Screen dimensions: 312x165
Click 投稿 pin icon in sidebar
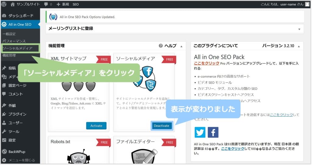tap(4, 68)
